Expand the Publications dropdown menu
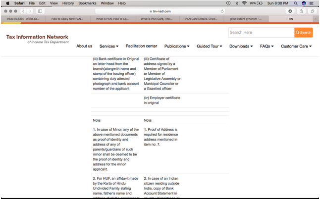The width and height of the screenshot is (320, 199). click(177, 46)
